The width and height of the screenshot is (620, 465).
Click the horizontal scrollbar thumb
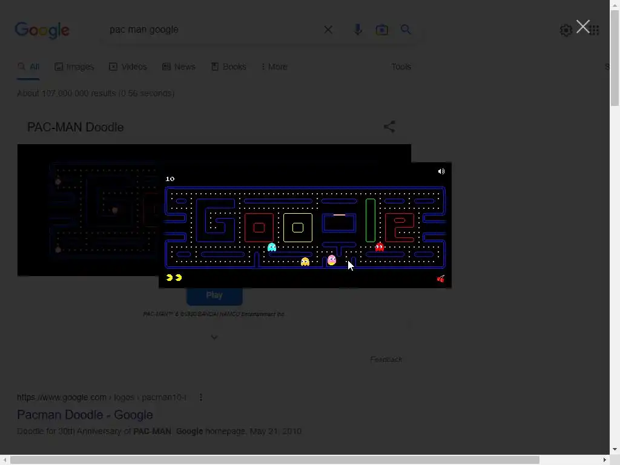[275, 460]
